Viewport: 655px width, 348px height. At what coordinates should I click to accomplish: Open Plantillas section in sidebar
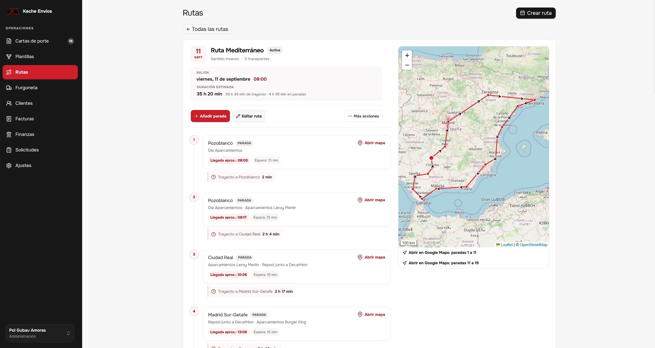click(40, 57)
